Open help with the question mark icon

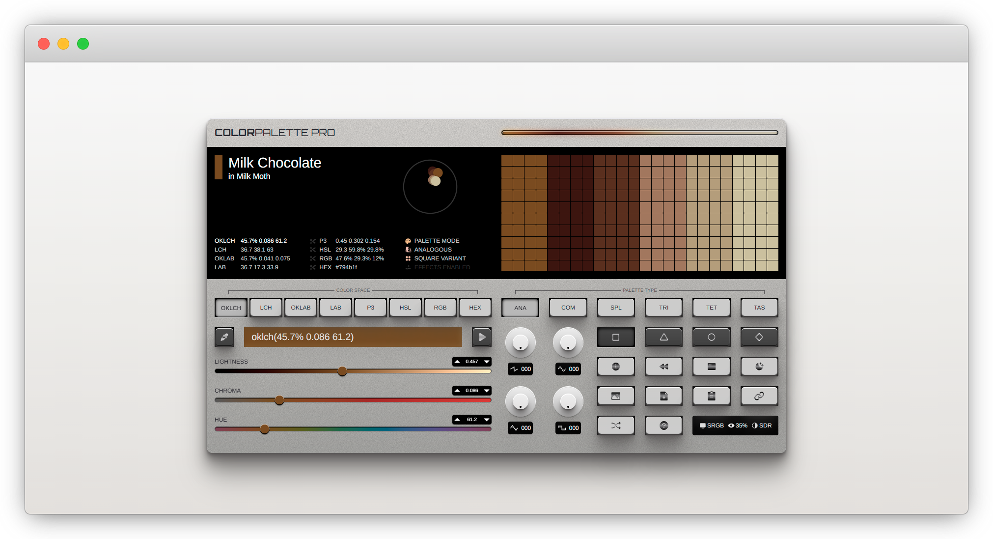coord(663,426)
